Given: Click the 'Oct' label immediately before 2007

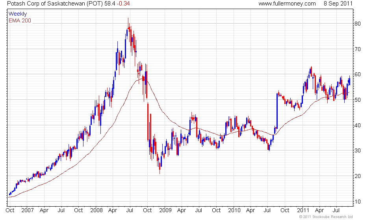Looking at the screenshot, I should point(10,211).
